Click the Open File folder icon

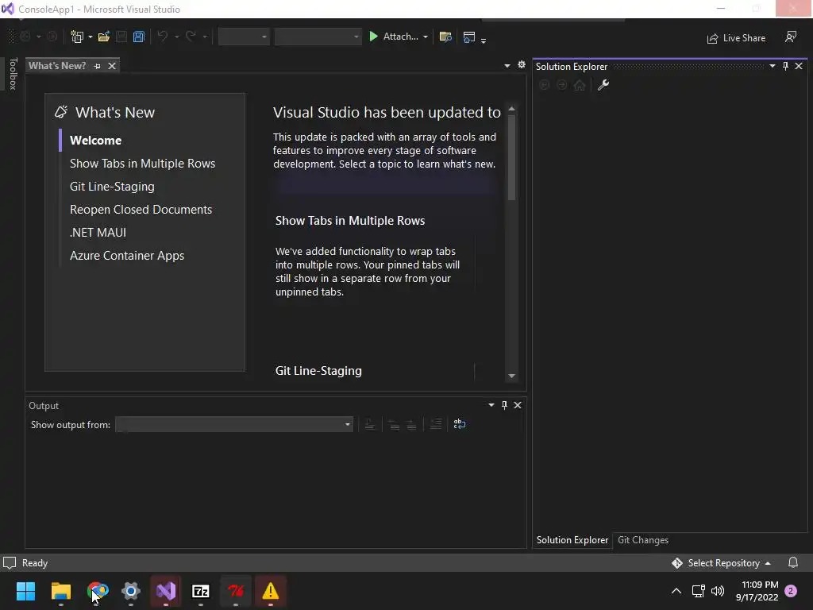104,37
